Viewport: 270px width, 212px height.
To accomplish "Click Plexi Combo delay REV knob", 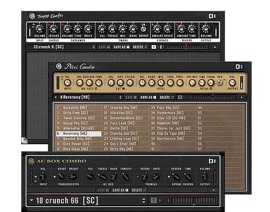I will coord(220,83).
